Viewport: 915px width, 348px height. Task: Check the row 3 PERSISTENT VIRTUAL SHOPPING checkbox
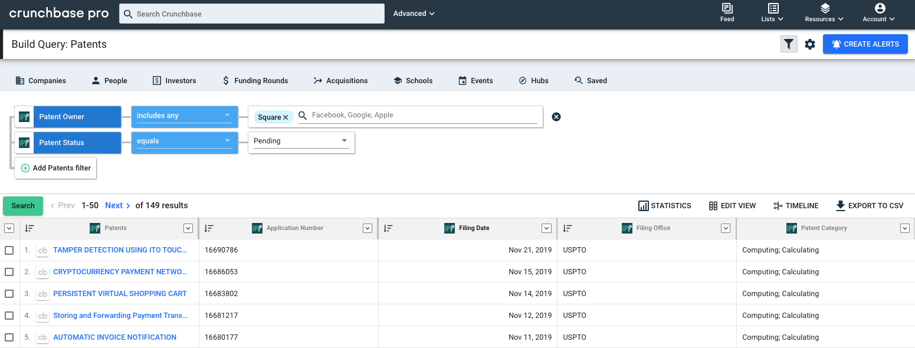[9, 294]
